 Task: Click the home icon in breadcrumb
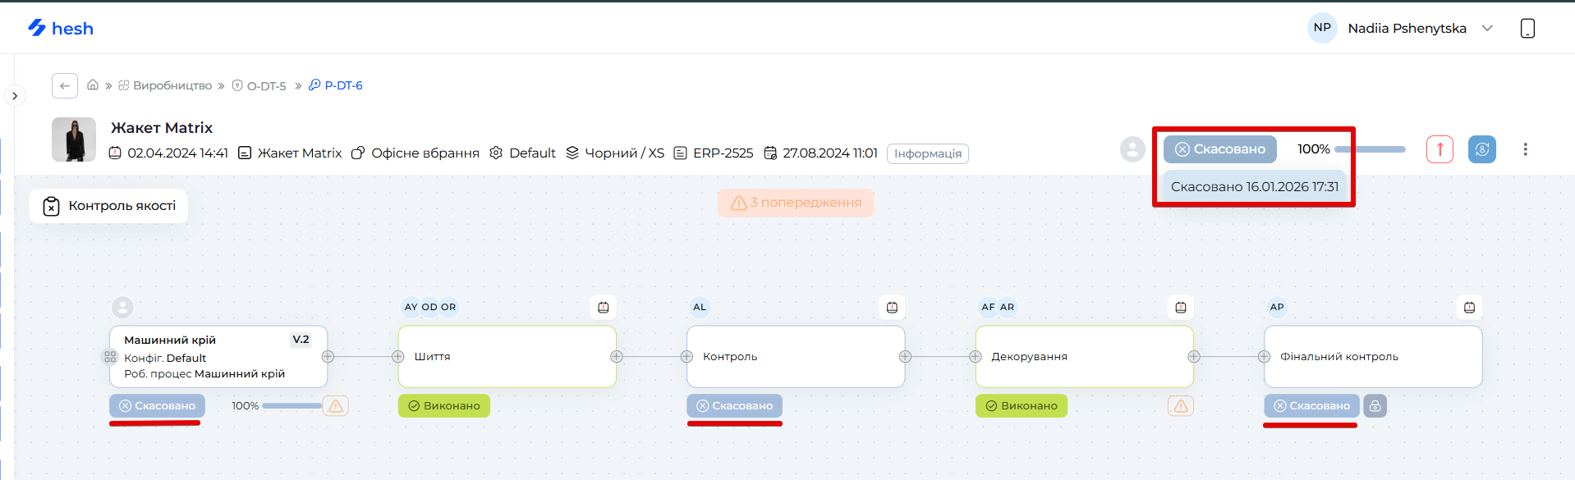pos(93,85)
